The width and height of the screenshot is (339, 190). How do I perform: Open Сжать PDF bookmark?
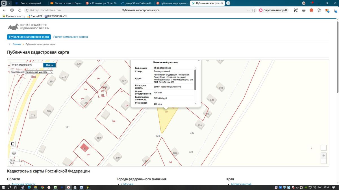(34, 16)
